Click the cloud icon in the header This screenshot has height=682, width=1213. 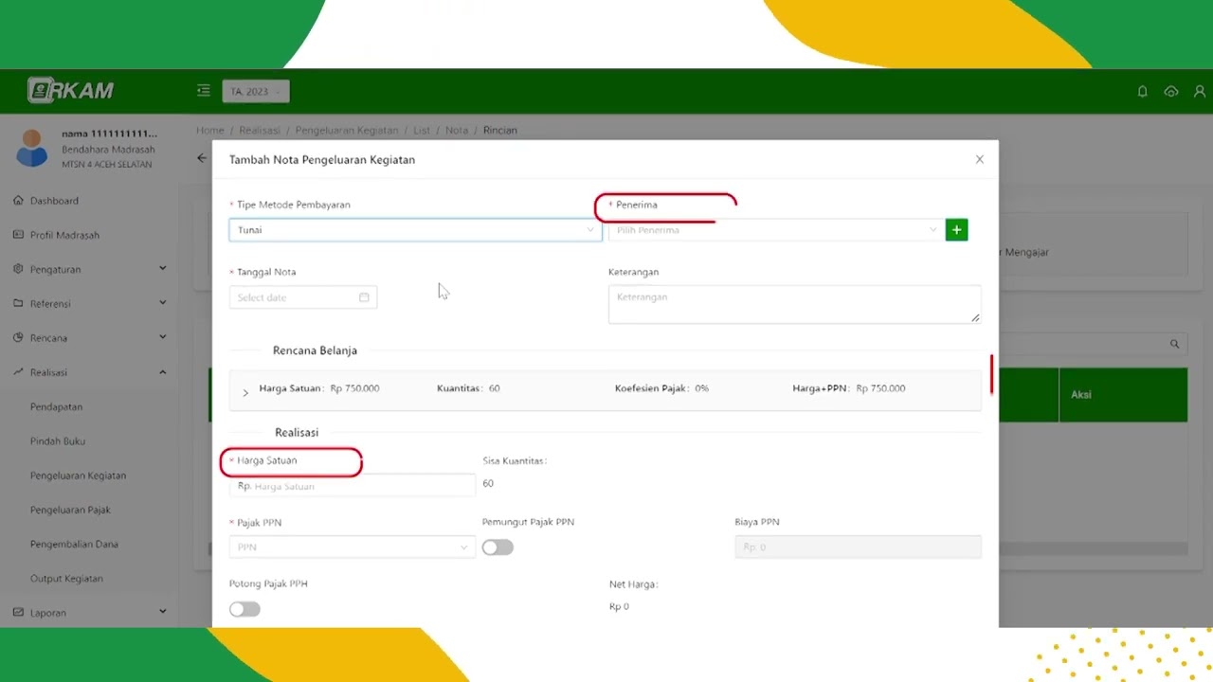[x=1171, y=92]
